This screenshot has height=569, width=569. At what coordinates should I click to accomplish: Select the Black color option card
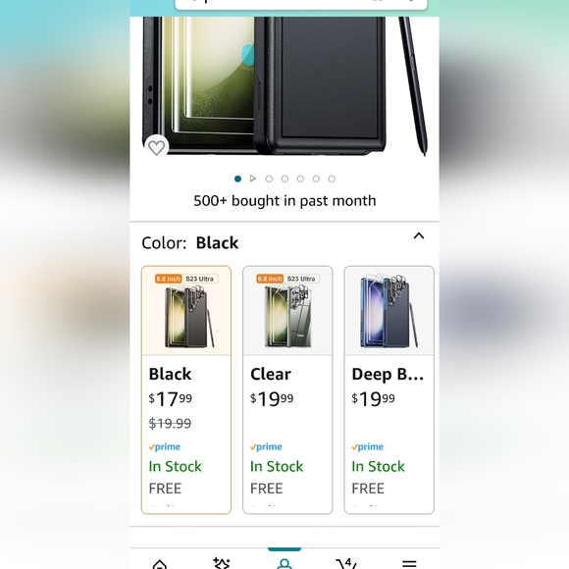point(186,389)
